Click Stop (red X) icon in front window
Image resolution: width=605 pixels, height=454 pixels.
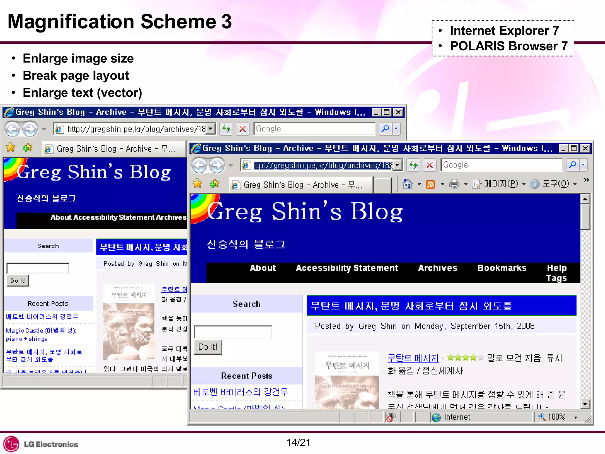pos(430,165)
